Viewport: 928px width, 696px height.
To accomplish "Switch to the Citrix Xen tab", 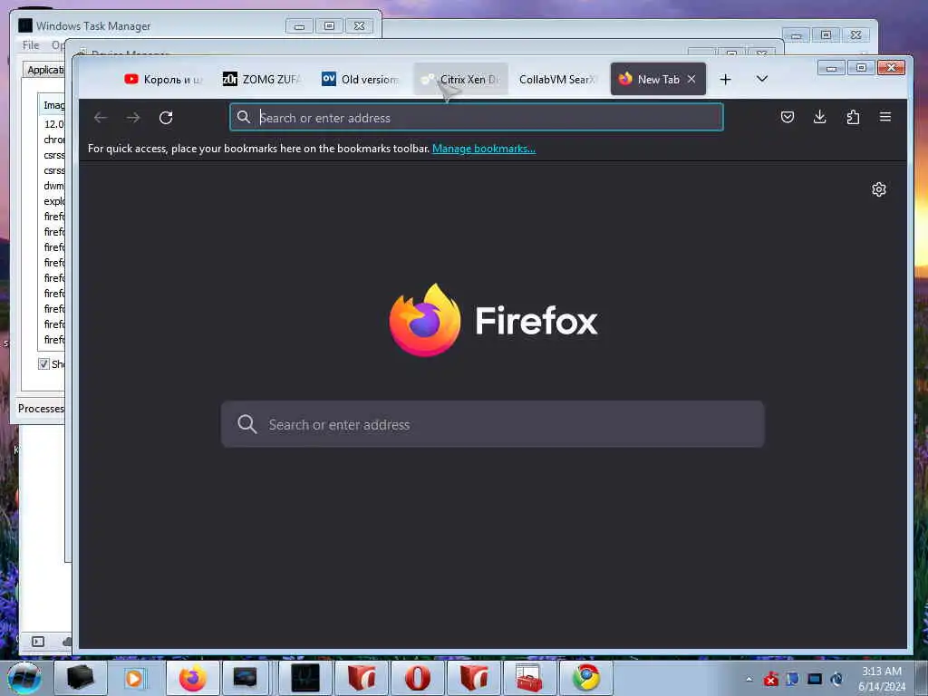I will click(x=460, y=80).
